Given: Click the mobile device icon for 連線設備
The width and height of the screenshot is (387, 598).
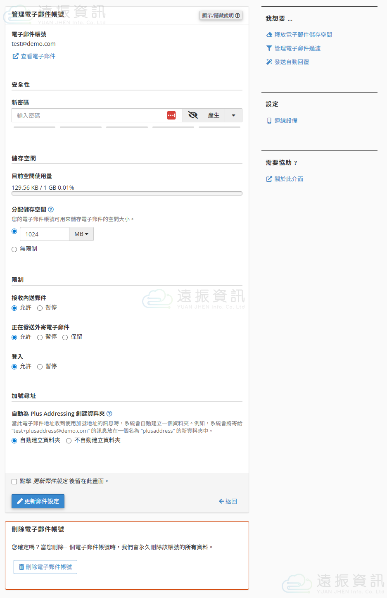Looking at the screenshot, I should [x=269, y=121].
